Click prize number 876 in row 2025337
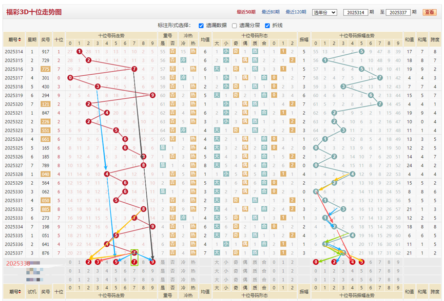 pos(46,253)
